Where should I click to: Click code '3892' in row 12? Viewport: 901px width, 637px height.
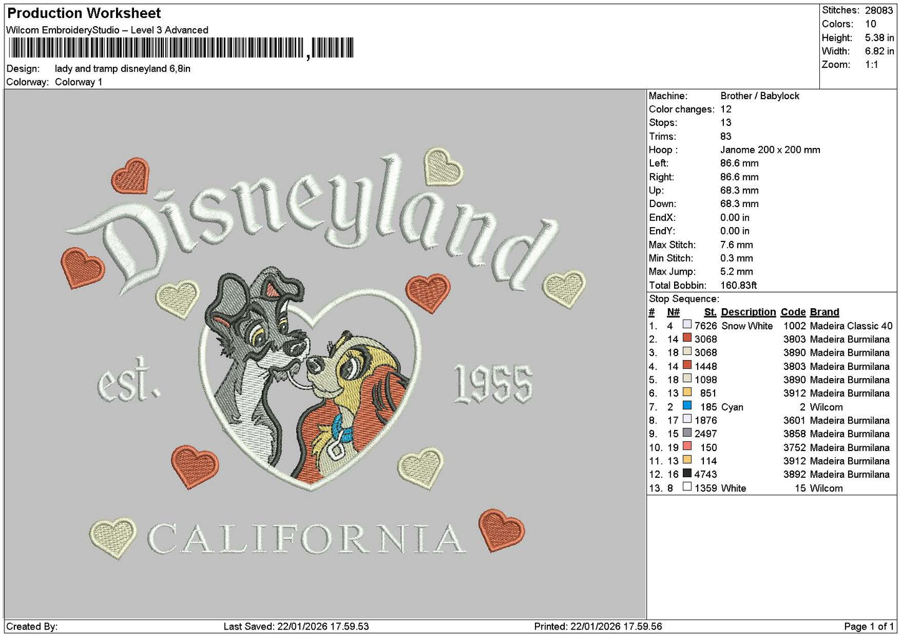point(794,474)
